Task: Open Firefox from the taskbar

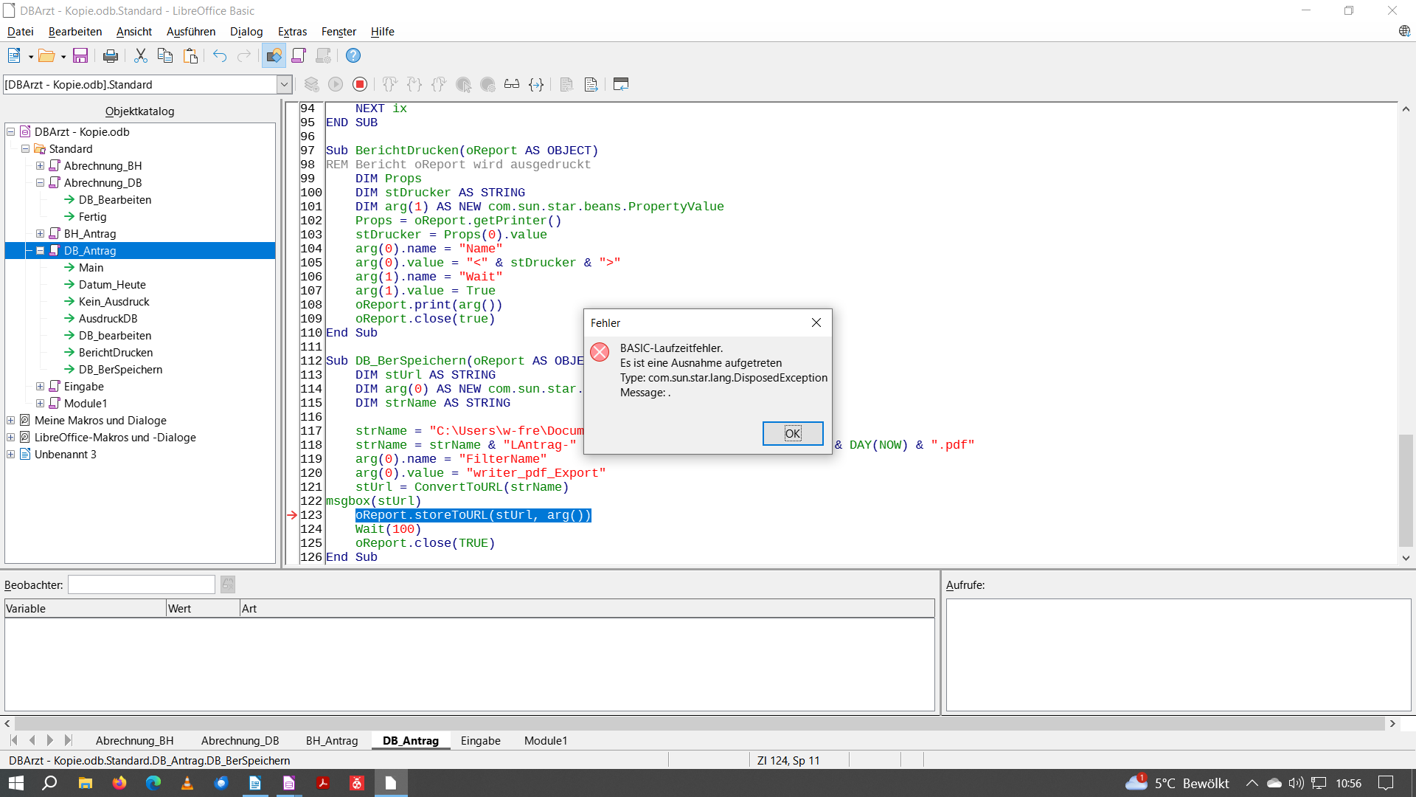Action: pos(119,783)
